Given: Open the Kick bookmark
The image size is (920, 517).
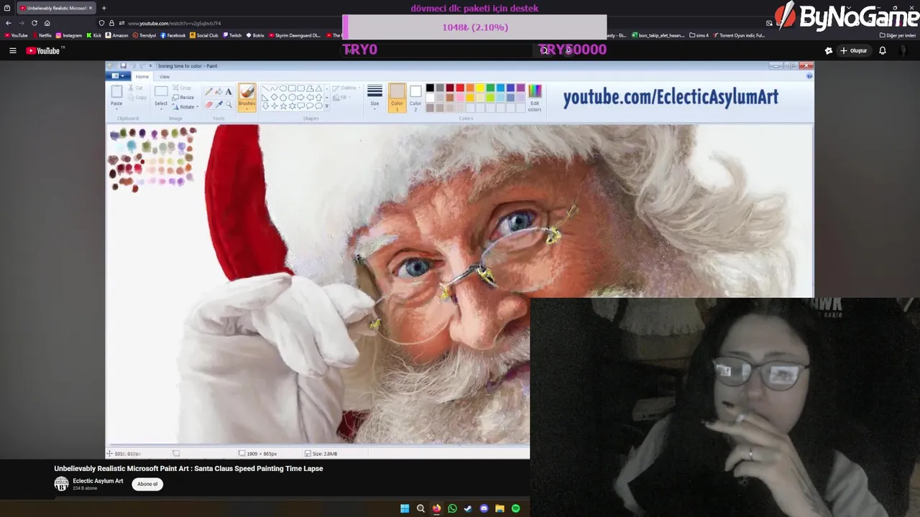Looking at the screenshot, I should pos(94,35).
